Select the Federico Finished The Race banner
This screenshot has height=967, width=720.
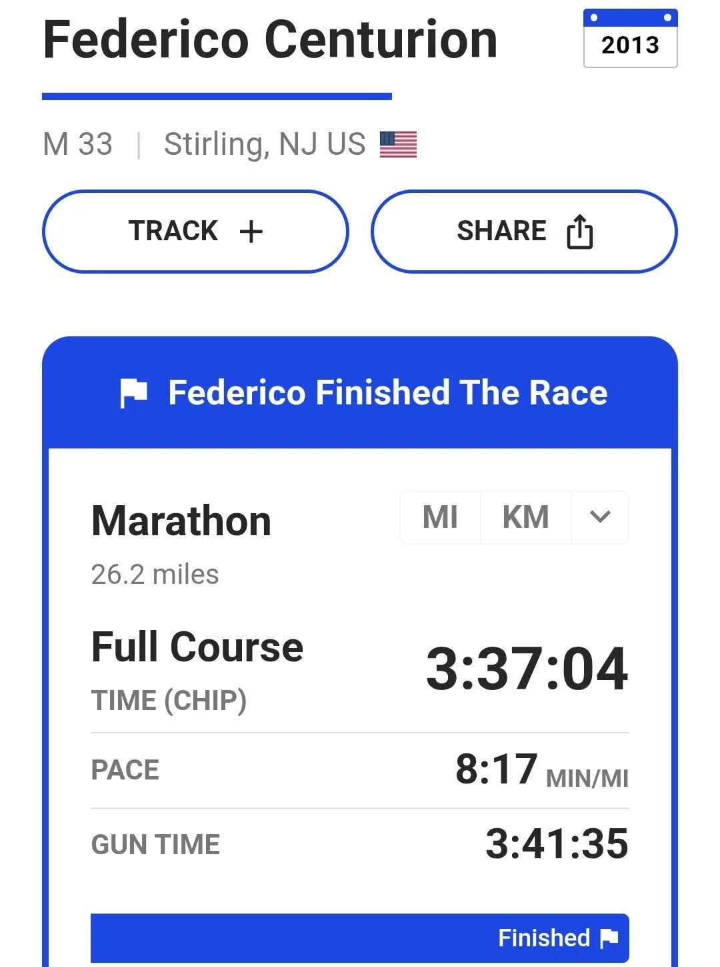pyautogui.click(x=360, y=392)
